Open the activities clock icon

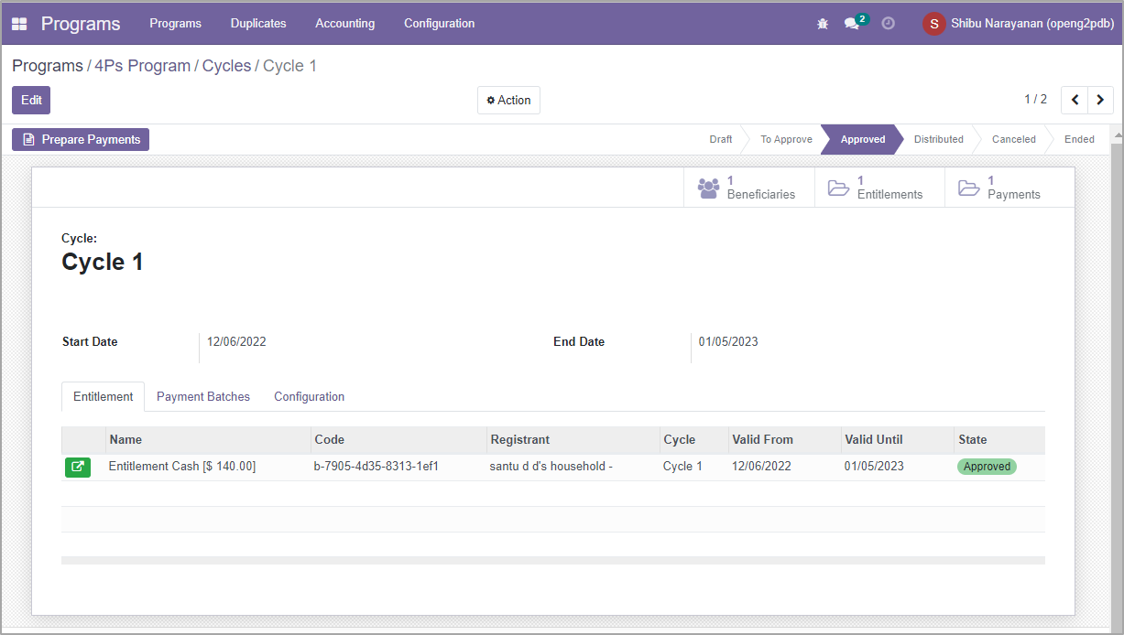click(x=888, y=24)
